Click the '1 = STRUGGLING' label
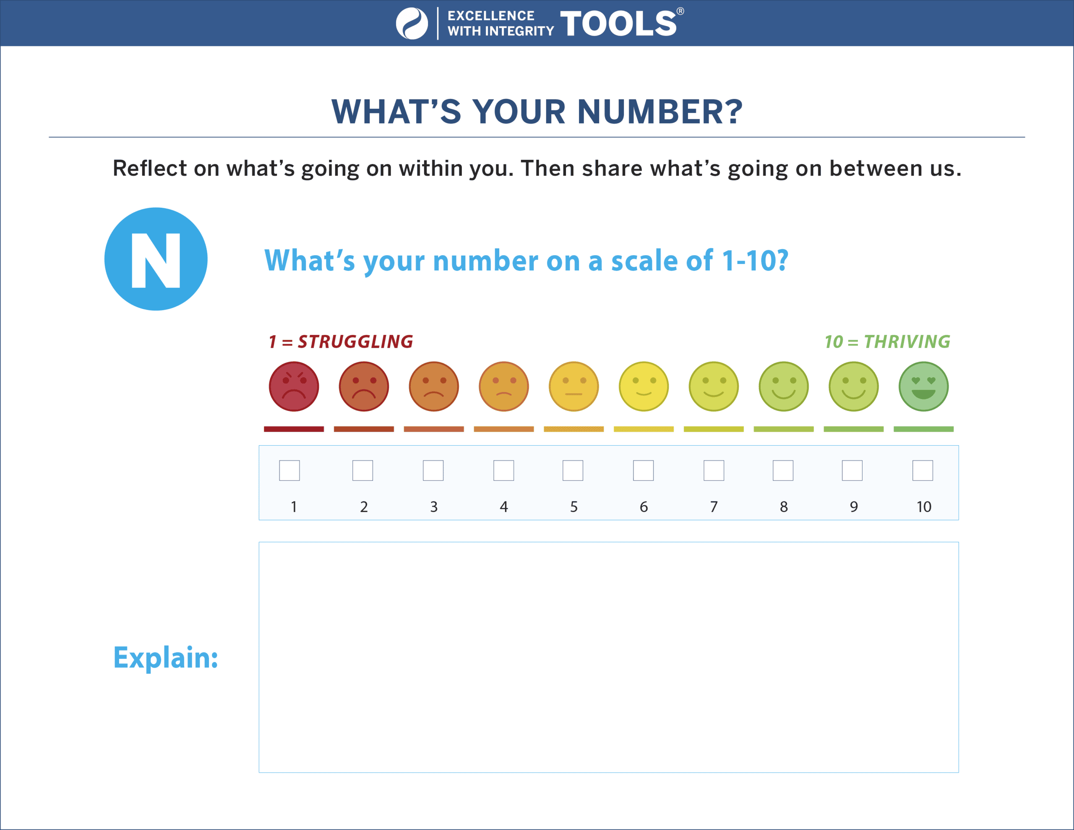The image size is (1074, 830). point(341,342)
